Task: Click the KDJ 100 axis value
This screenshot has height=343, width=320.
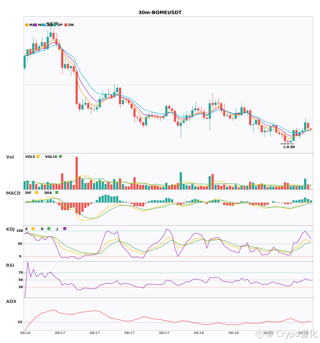Action: coord(20,231)
